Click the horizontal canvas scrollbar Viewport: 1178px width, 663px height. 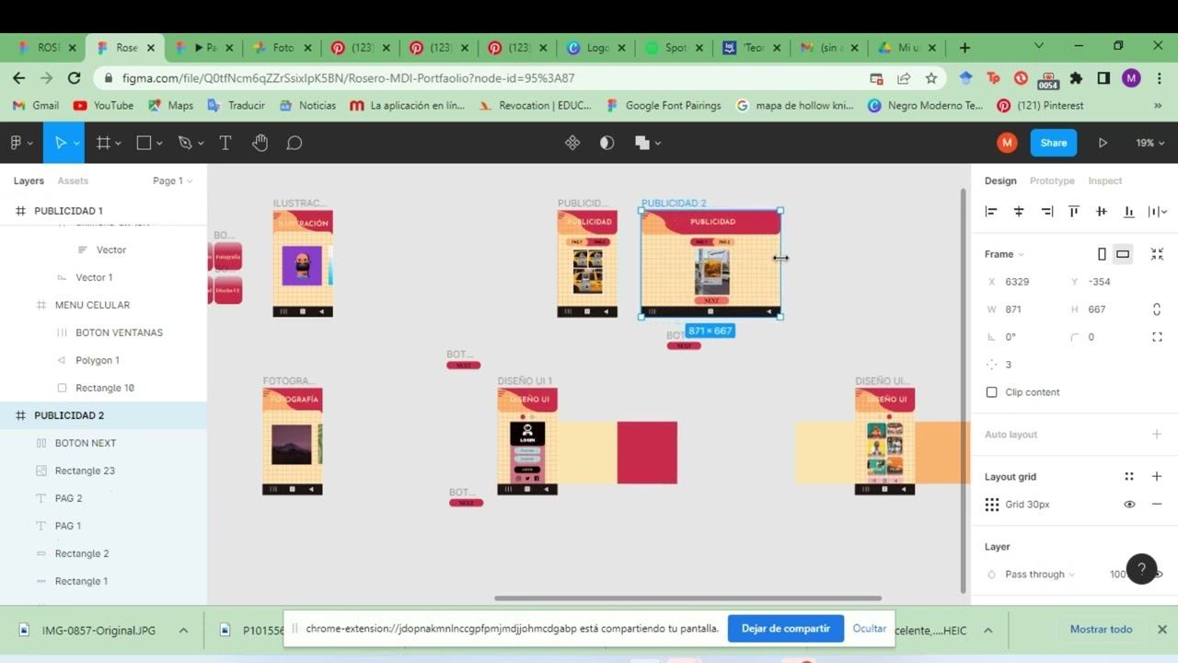click(x=687, y=599)
